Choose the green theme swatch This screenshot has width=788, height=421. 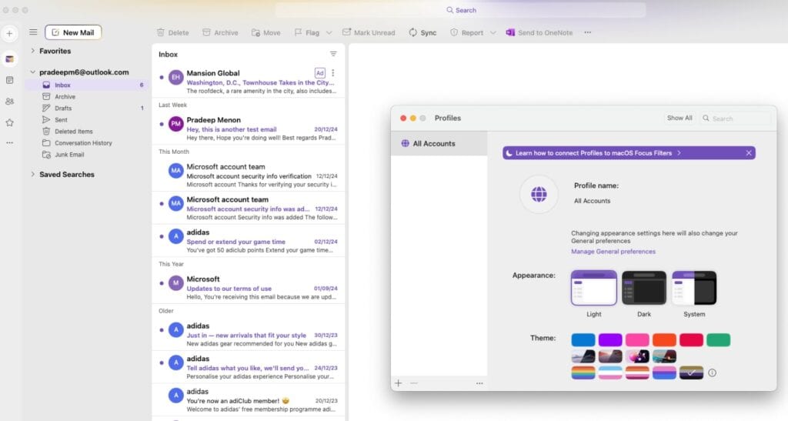719,340
